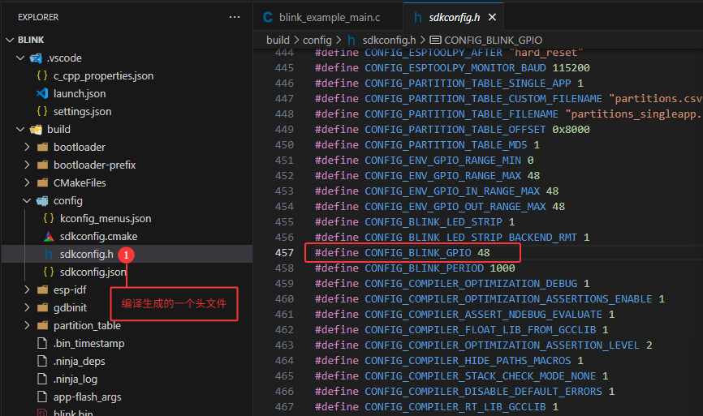
Task: Click CONFIG_BLINK_PERIOD on line 458
Action: [424, 268]
